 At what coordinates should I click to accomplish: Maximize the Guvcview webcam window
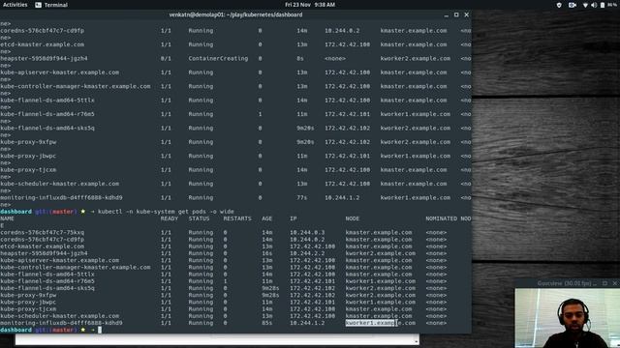coord(604,283)
